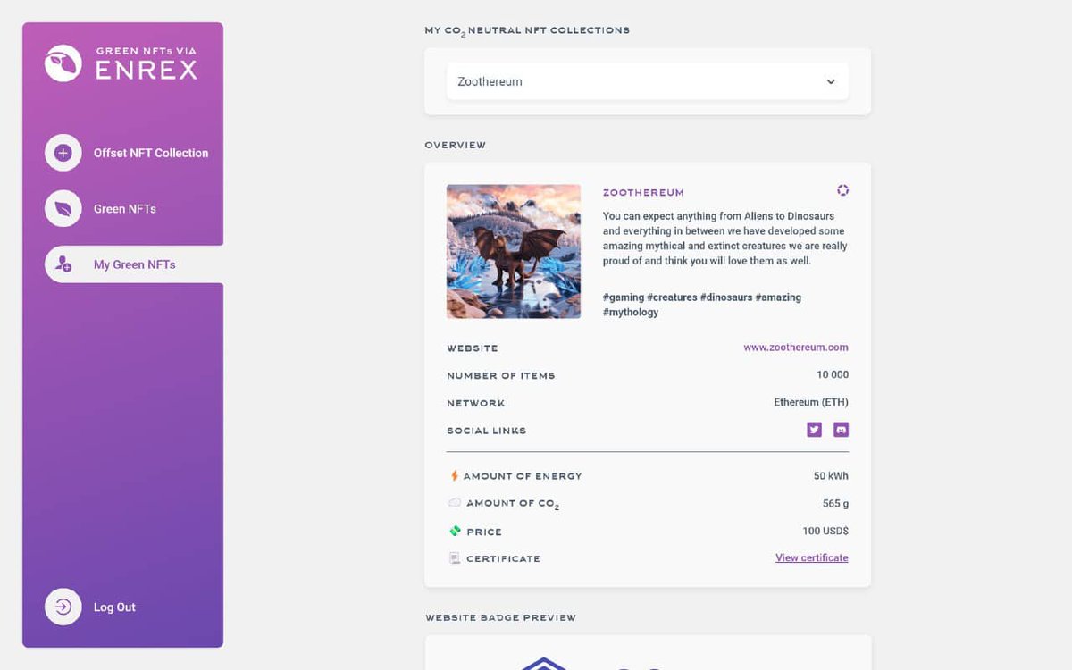Click the plus icon for Offset NFT Collection
1072x670 pixels.
click(x=63, y=153)
